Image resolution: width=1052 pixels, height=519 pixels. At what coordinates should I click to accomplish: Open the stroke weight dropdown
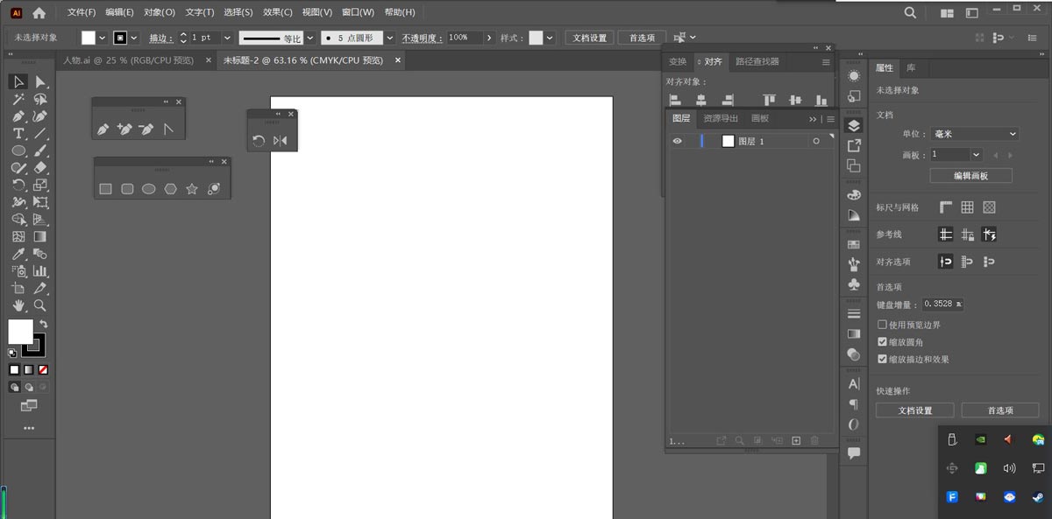pos(227,38)
